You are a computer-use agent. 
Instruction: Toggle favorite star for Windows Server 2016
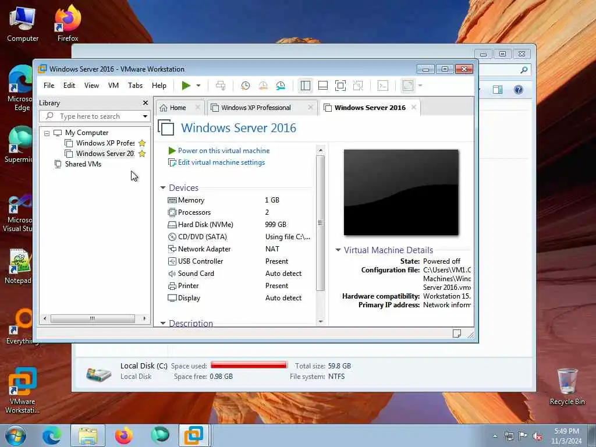142,154
